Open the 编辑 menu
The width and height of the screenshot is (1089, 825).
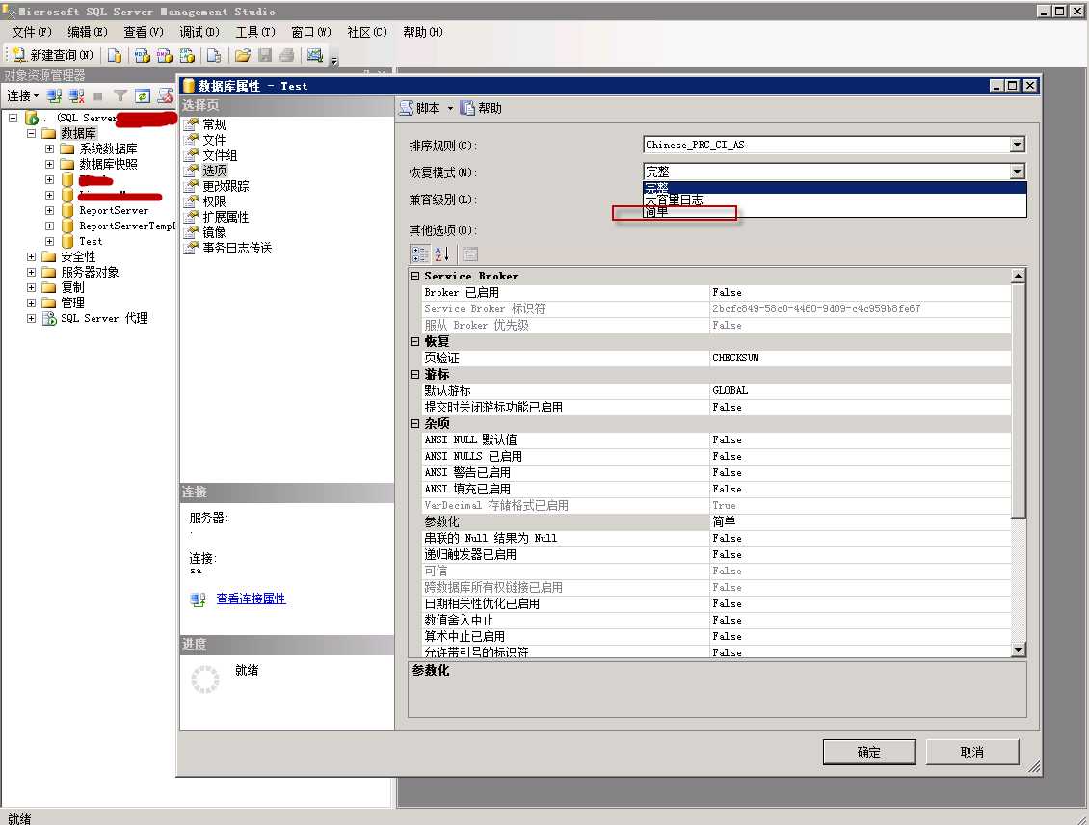(88, 32)
